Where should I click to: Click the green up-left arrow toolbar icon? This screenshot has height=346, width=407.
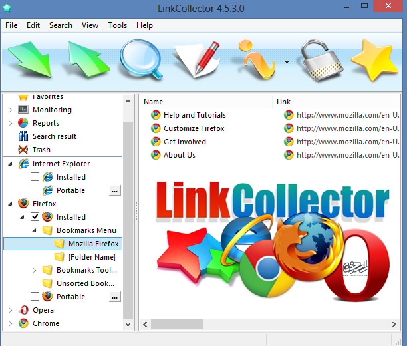[x=88, y=59]
